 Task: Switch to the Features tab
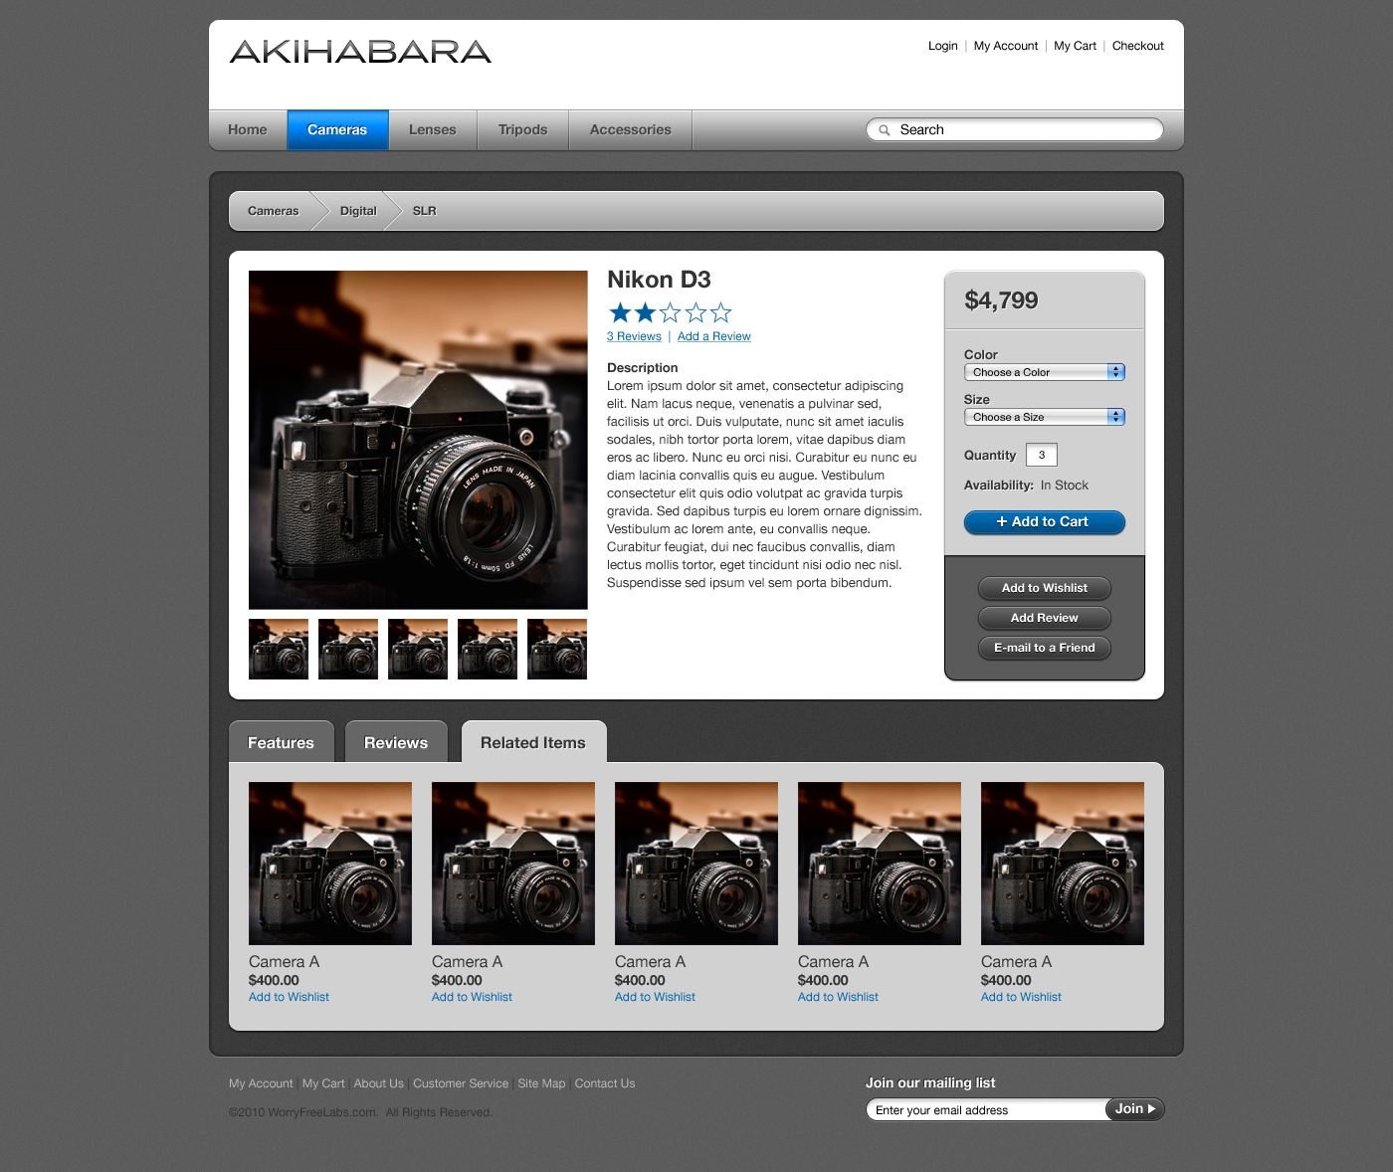pyautogui.click(x=282, y=742)
